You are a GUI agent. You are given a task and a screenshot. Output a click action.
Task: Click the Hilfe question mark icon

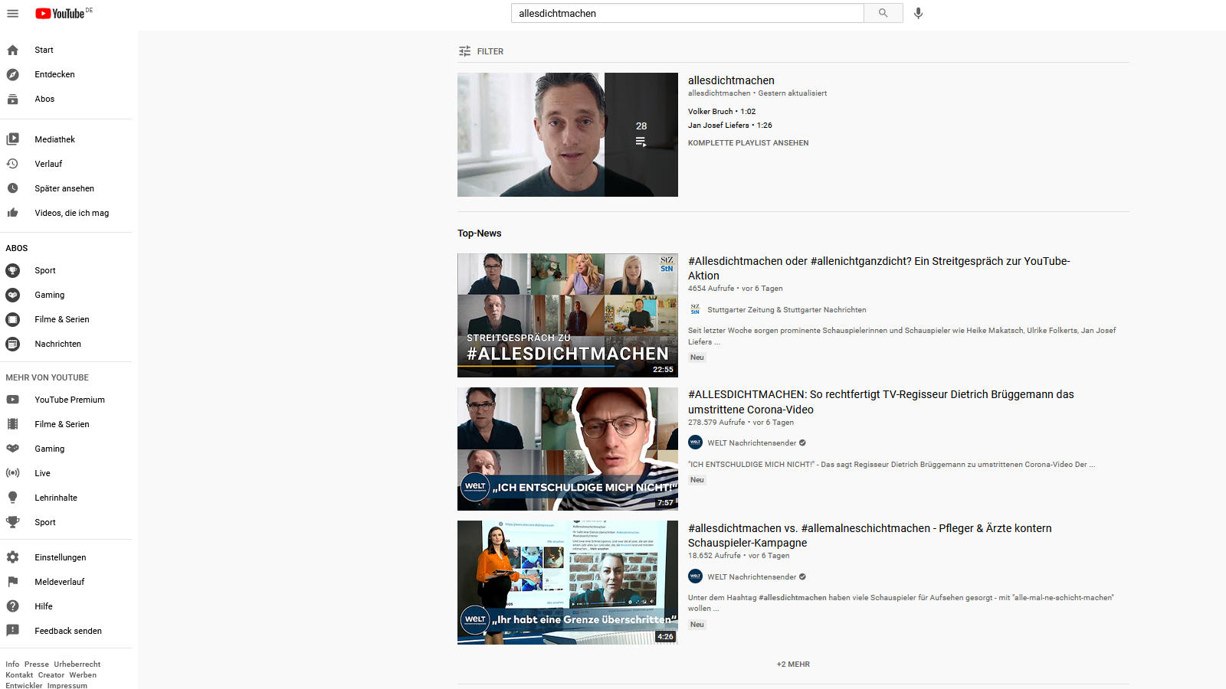click(12, 606)
